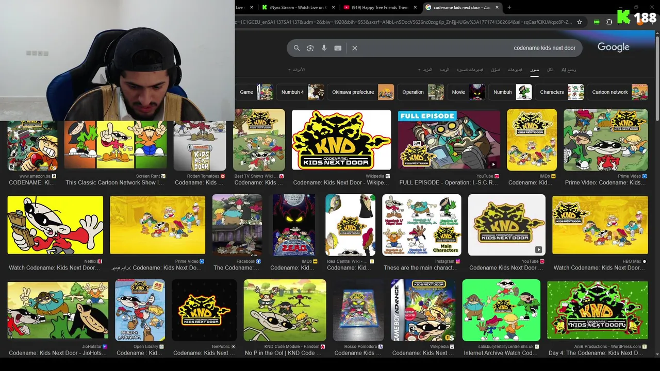
Task: Filter images by the Game chip
Action: coord(255,92)
